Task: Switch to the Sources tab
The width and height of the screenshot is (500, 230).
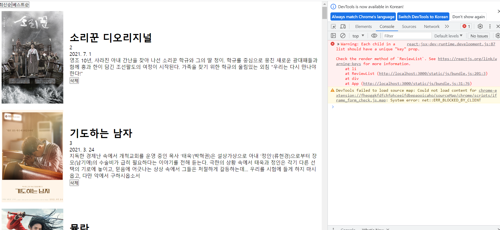Action: [x=409, y=26]
